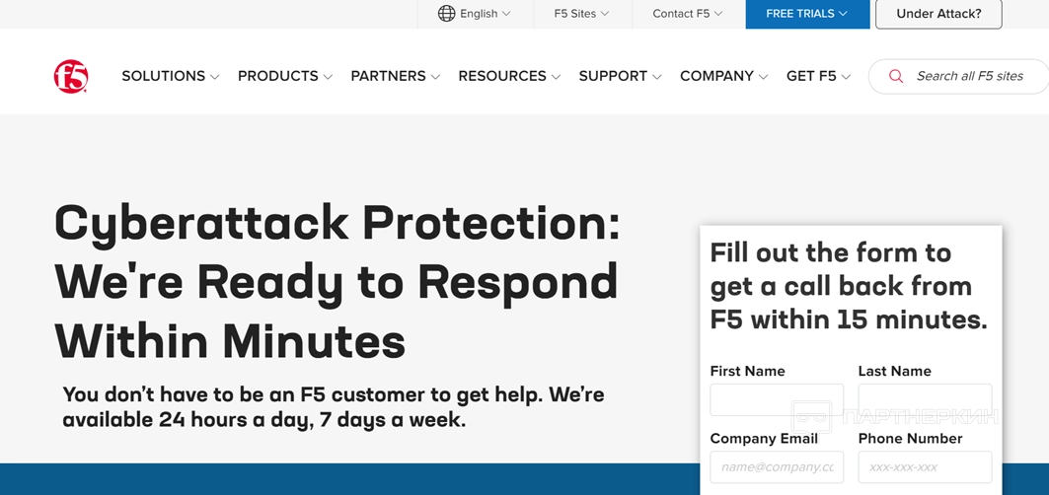Open the Contact F5 dropdown
Viewport: 1049px width, 495px height.
pyautogui.click(x=687, y=14)
